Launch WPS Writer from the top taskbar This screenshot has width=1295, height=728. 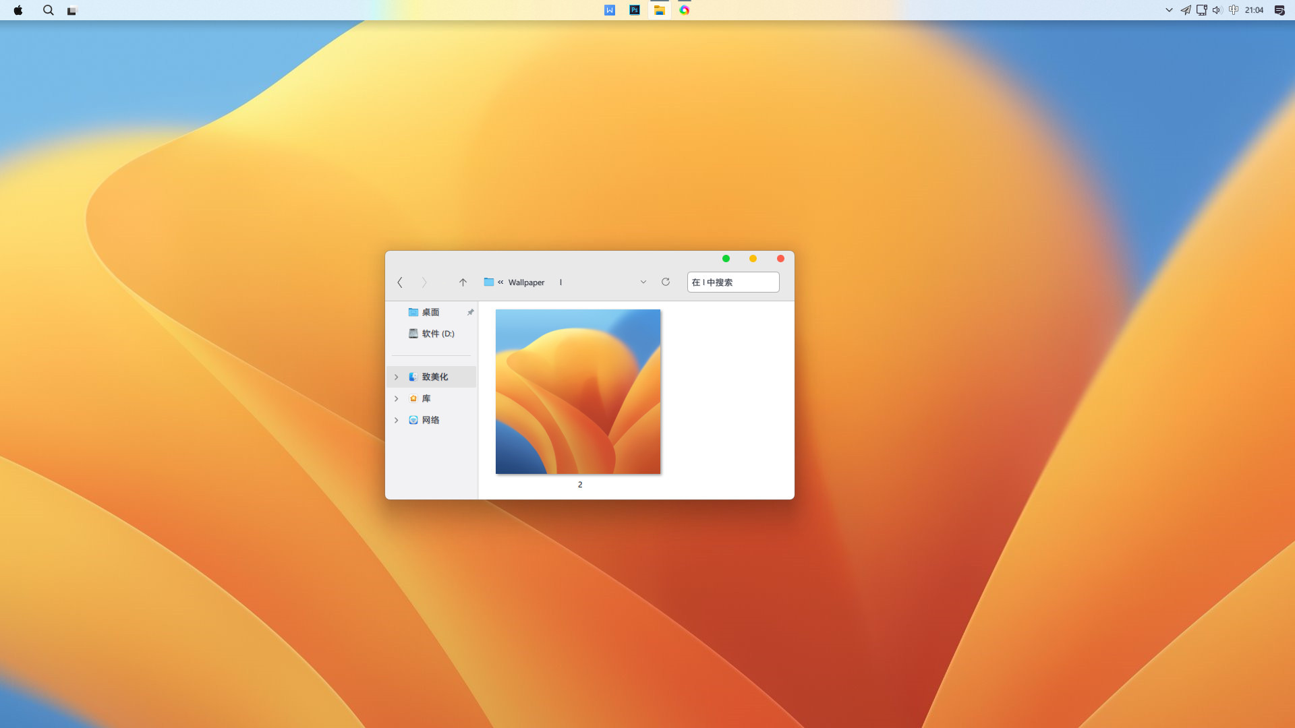click(610, 10)
